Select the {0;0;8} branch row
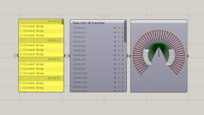 coord(98,64)
